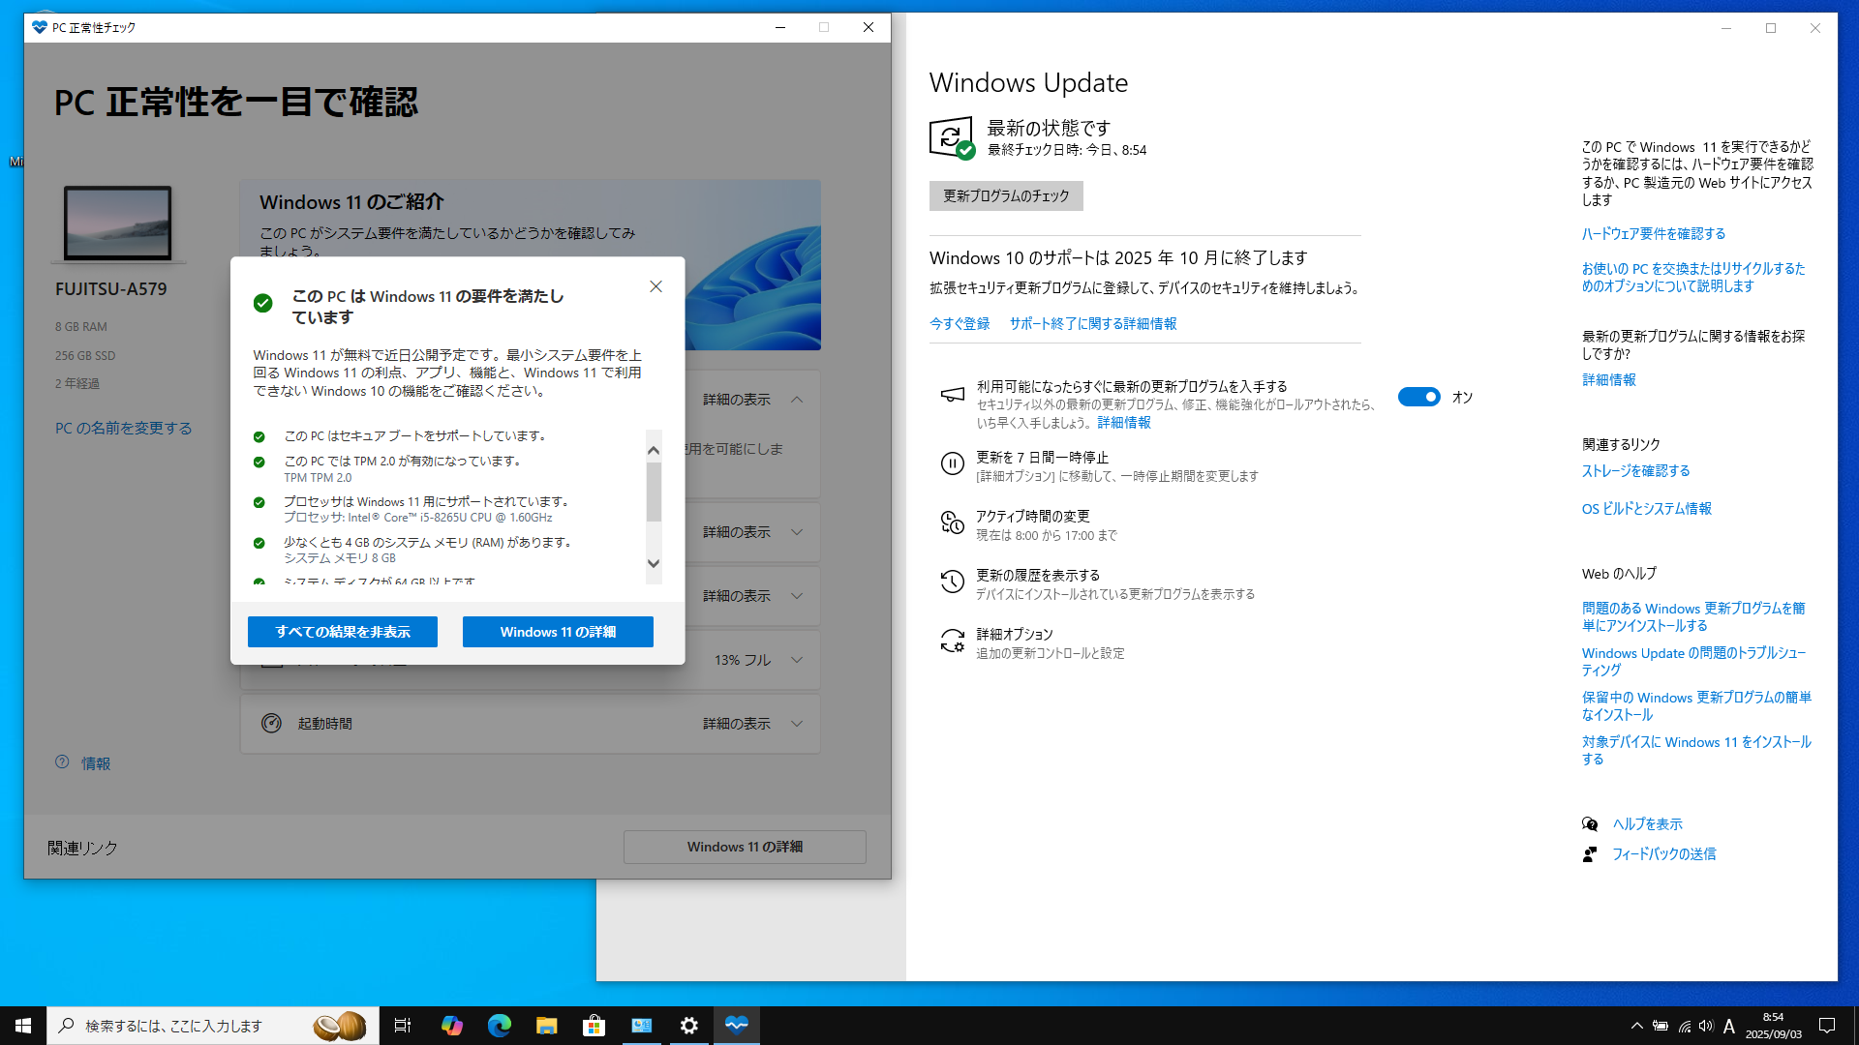
Task: Click Windows 11 の詳細 button in dialog
Action: point(558,632)
